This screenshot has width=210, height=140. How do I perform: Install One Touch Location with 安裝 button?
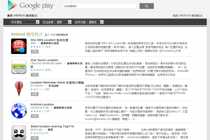[x=35, y=75]
